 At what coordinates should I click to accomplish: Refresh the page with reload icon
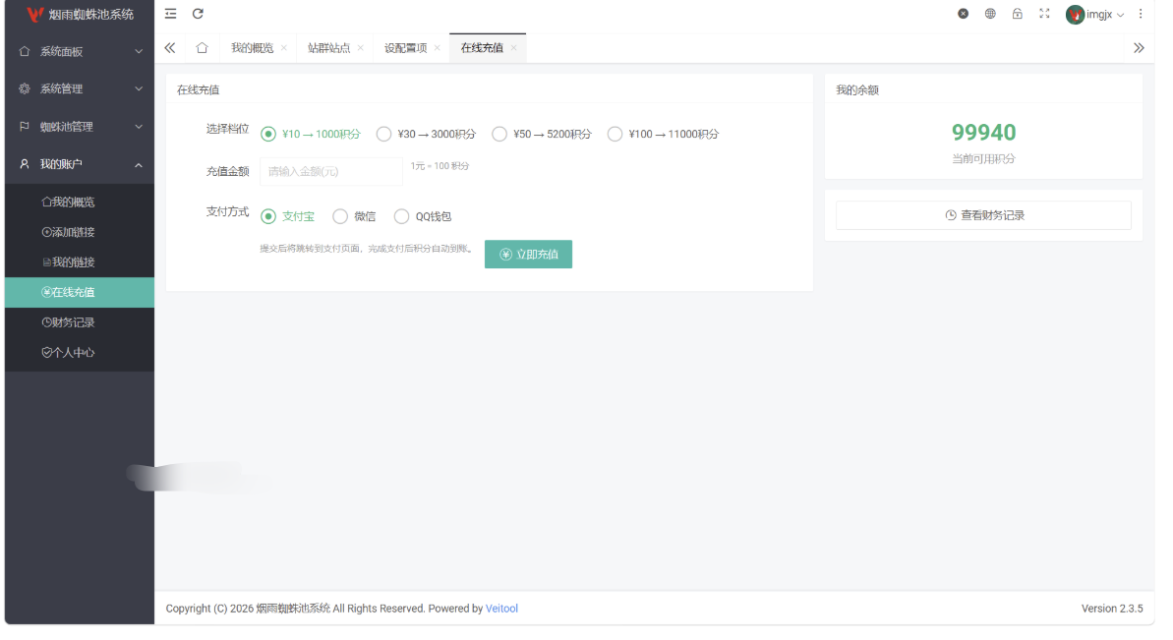tap(199, 14)
